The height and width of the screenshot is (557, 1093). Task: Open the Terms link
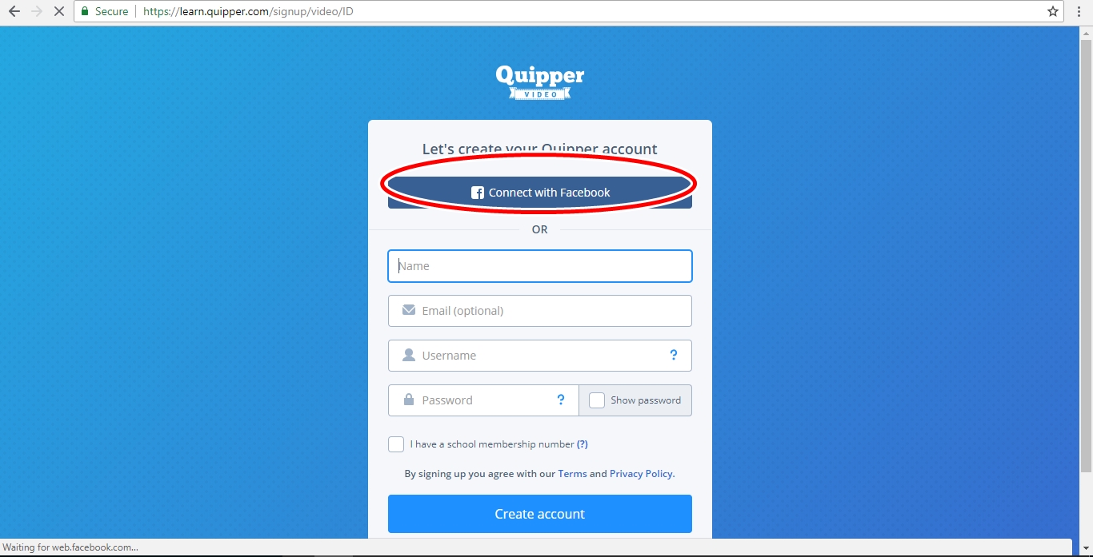tap(572, 474)
